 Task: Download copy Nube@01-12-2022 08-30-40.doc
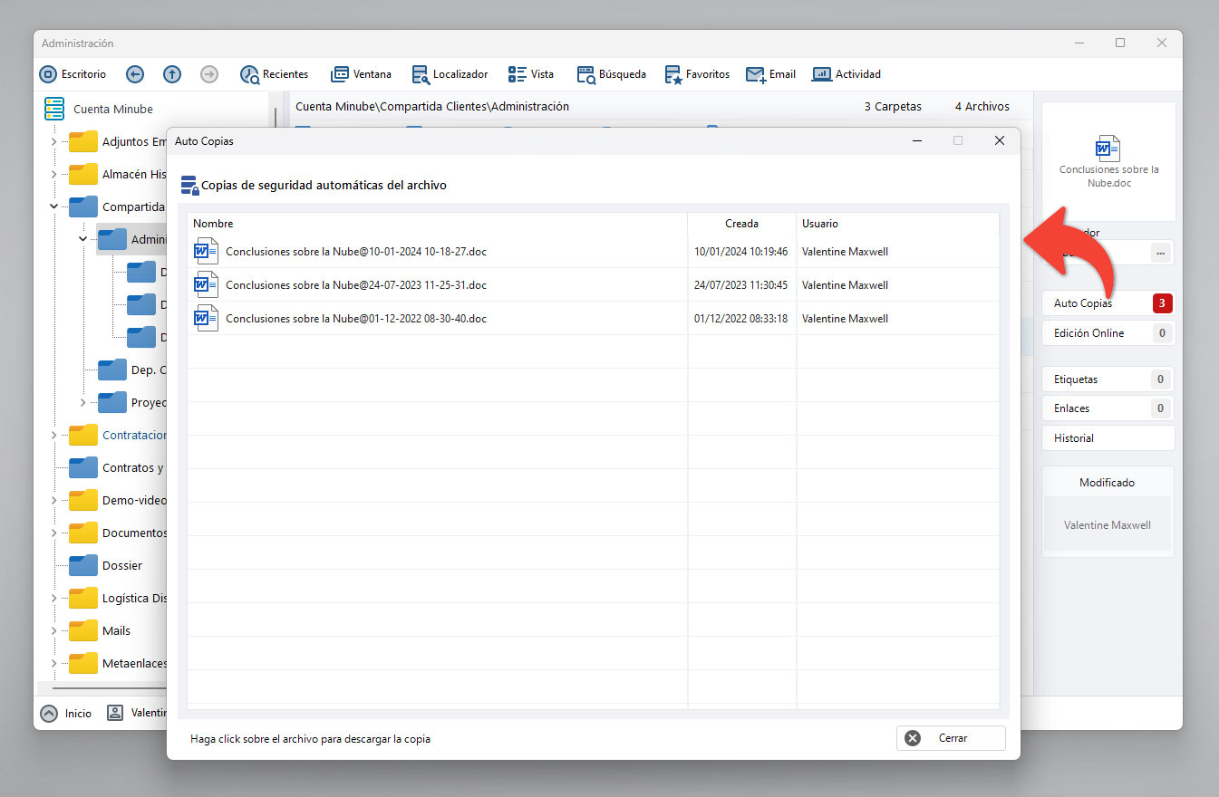[x=356, y=319]
